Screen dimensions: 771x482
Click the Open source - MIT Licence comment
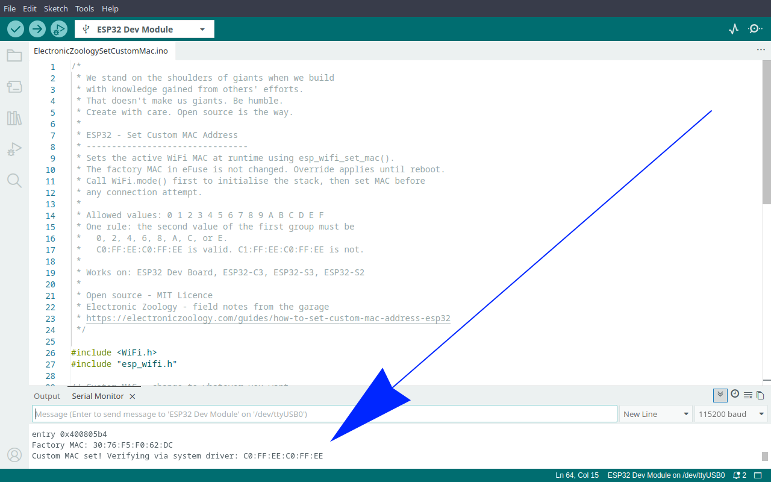[x=149, y=295]
